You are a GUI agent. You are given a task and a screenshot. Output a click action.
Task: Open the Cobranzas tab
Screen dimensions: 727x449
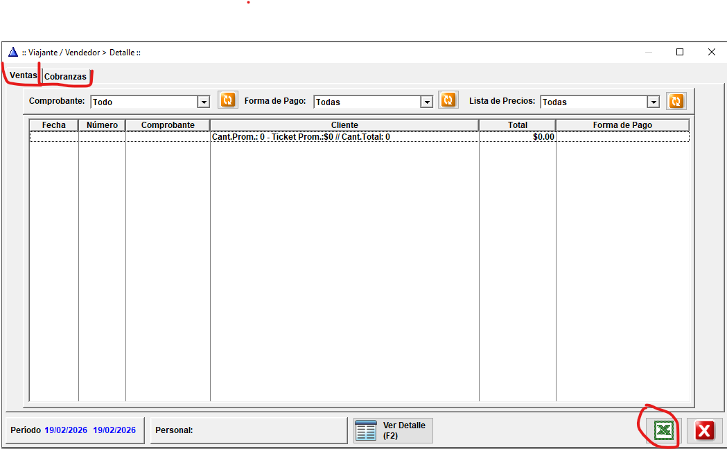coord(65,77)
